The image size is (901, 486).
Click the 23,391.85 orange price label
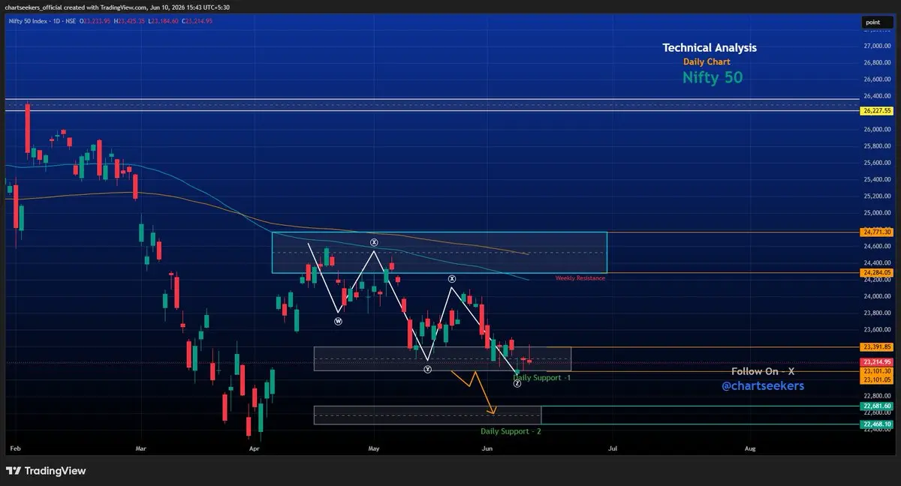tap(877, 346)
